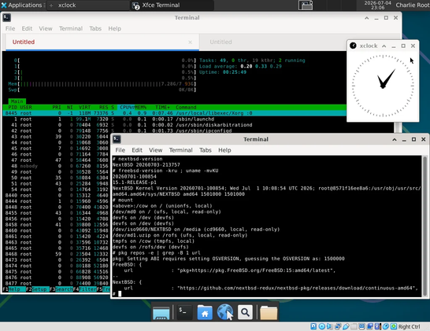The height and width of the screenshot is (331, 430).
Task: Click the workspace switcher in top panel
Action: 306,6
